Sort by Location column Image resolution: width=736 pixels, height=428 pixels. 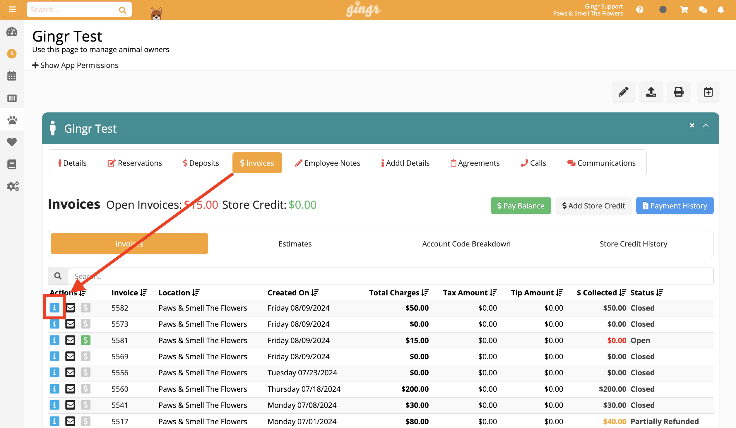[x=179, y=293]
